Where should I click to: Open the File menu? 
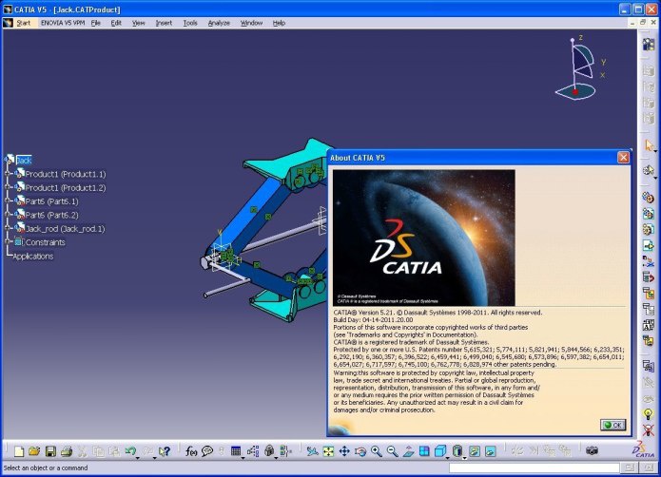coord(96,23)
